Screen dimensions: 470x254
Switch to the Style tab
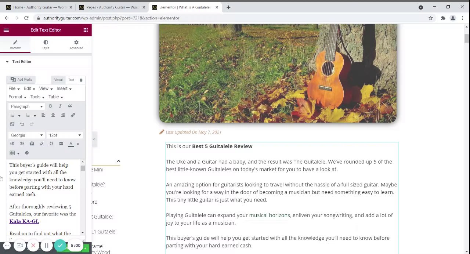46,44
